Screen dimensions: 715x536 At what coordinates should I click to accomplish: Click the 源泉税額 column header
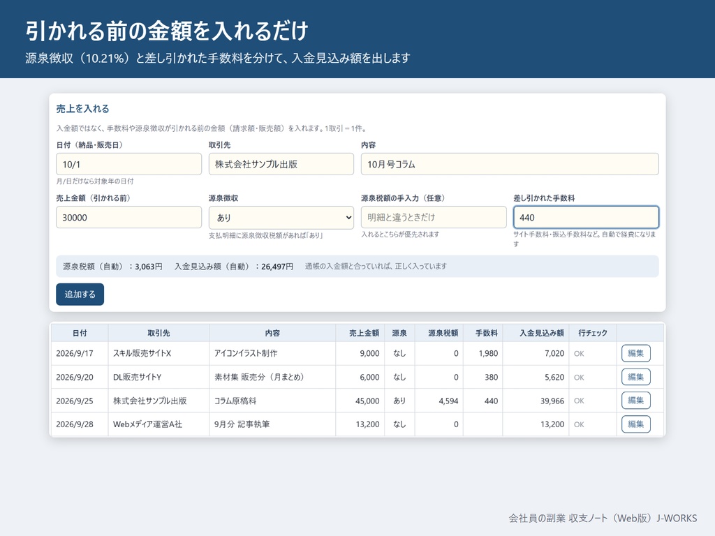(438, 333)
